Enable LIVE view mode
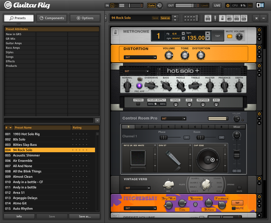Viewport: 271px width, 223px height. click(x=217, y=5)
